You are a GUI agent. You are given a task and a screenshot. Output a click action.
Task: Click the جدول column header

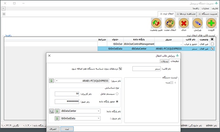[x=115, y=39]
